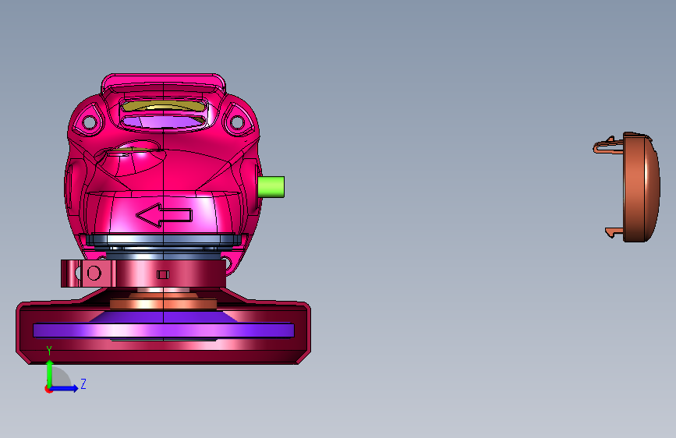Select the square slot on the clamp ring
Image resolution: width=676 pixels, height=438 pixels.
(163, 274)
